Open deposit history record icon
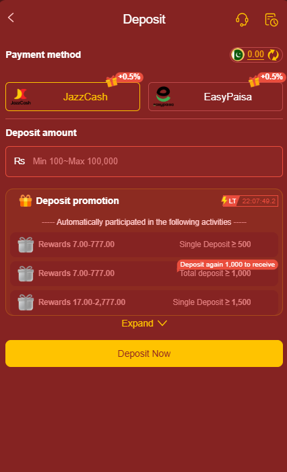The image size is (287, 472). tap(272, 20)
